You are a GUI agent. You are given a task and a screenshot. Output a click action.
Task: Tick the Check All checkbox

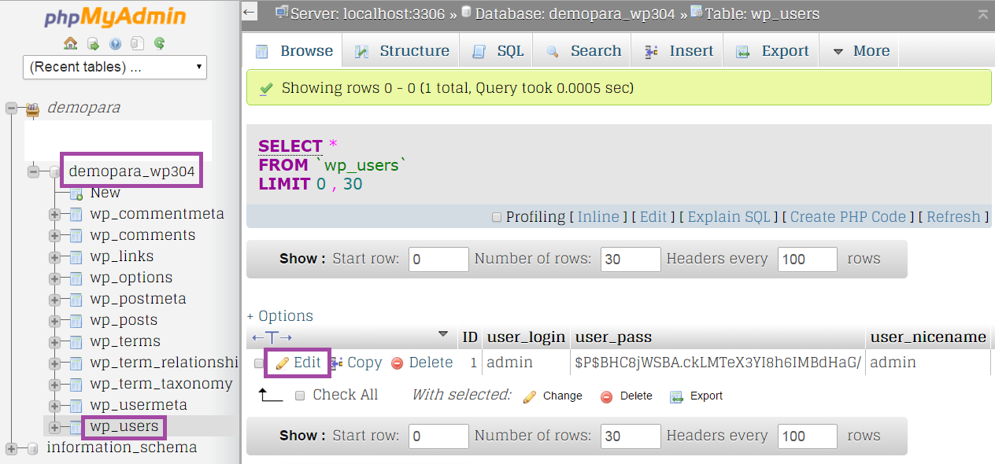tap(300, 396)
